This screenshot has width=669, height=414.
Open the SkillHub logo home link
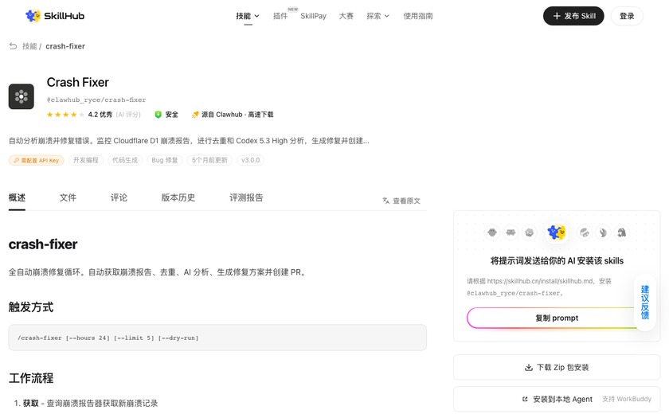[55, 16]
